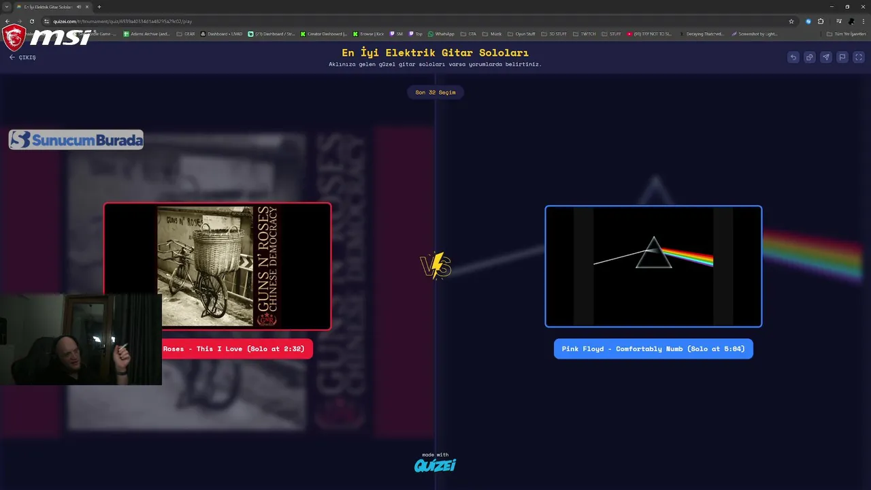This screenshot has height=490, width=871.
Task: Click the browser back arrow
Action: 7,21
